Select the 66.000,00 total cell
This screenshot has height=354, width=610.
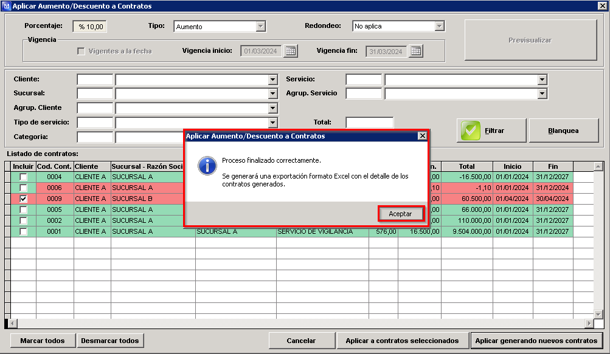coord(467,209)
